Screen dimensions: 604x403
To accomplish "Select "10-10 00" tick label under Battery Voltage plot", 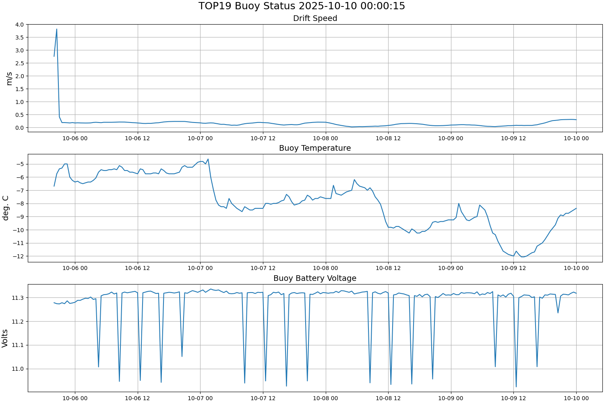I will [x=576, y=398].
